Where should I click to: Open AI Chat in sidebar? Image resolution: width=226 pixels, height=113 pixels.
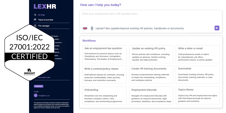coord(41,15)
